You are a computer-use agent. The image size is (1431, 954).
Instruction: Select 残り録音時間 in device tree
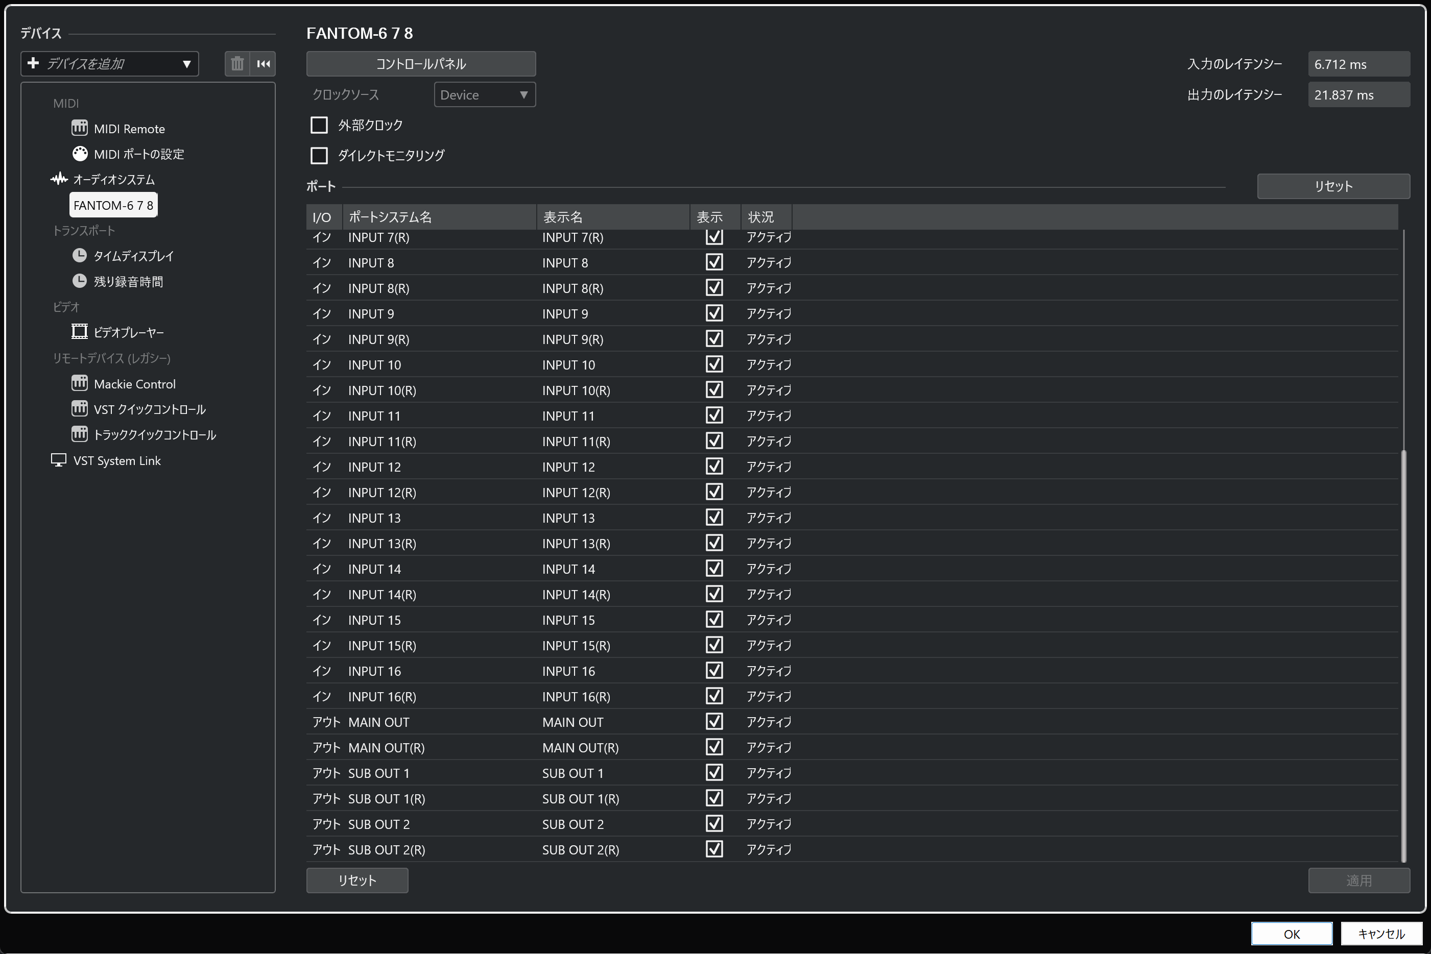[128, 282]
